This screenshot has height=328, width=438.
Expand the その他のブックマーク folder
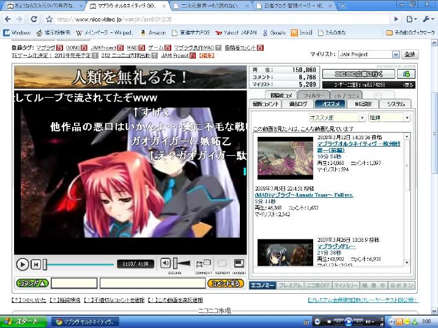click(x=410, y=32)
